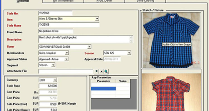
Task: Click the Cost Price Rs. field
Action: tap(48, 92)
